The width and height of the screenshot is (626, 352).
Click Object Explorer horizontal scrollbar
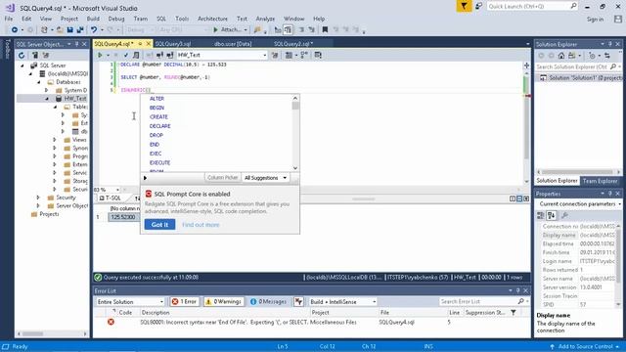click(x=52, y=333)
